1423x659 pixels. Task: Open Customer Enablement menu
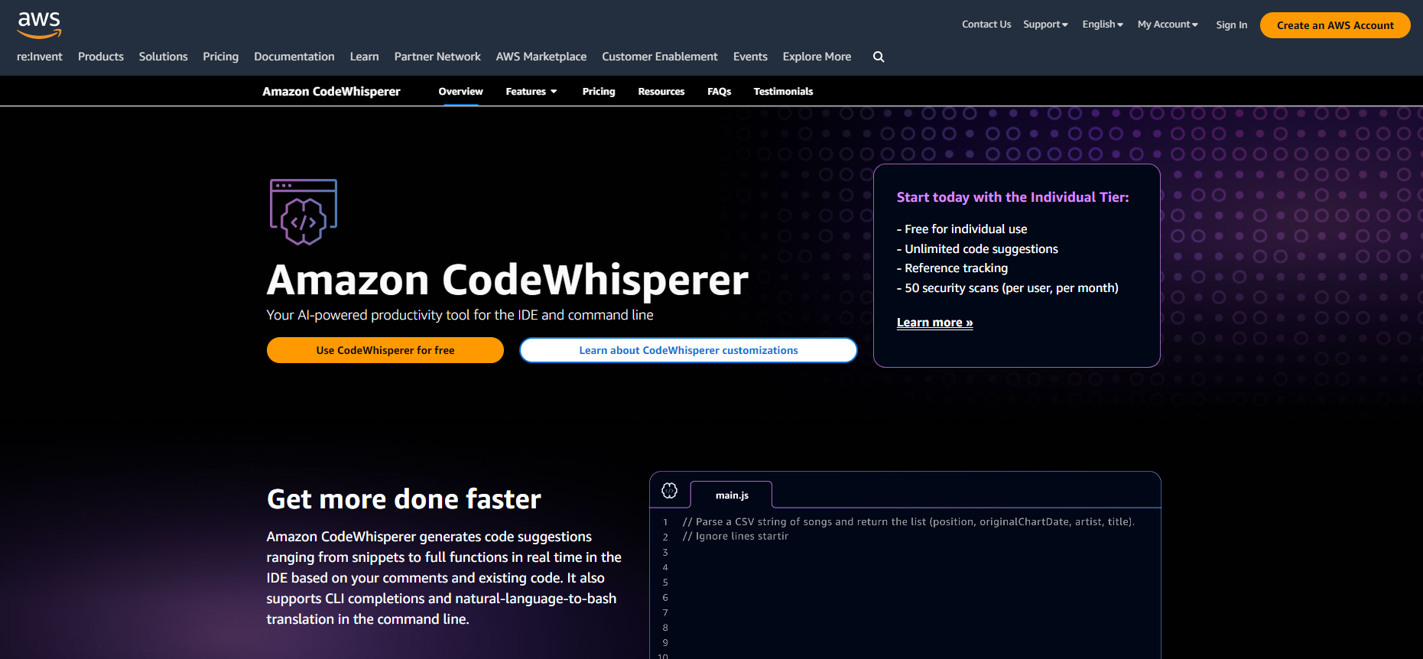(660, 57)
